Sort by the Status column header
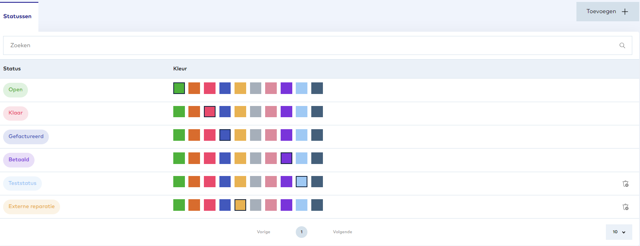Image resolution: width=640 pixels, height=246 pixels. [x=12, y=69]
